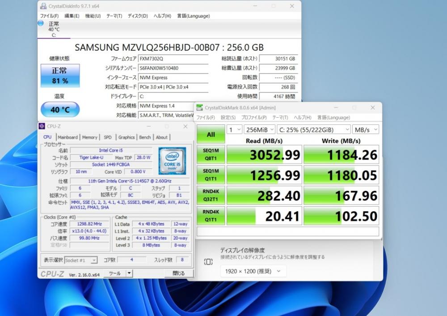The width and height of the screenshot is (447, 316).
Task: Click total host writes value 23999 GB
Action: 278,68
